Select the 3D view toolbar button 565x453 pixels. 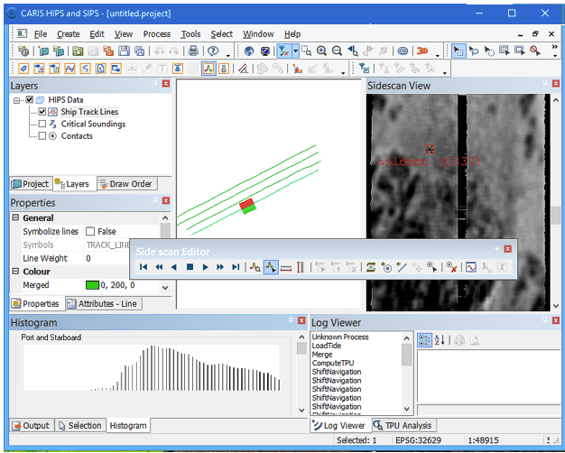point(424,51)
